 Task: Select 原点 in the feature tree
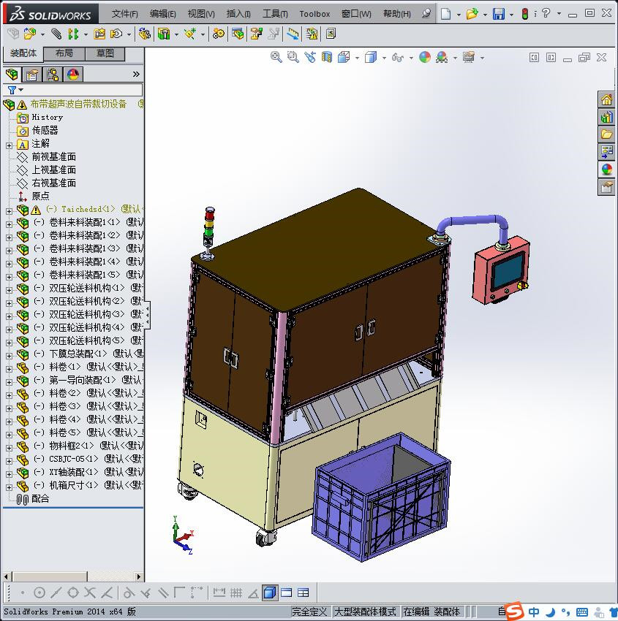point(40,196)
